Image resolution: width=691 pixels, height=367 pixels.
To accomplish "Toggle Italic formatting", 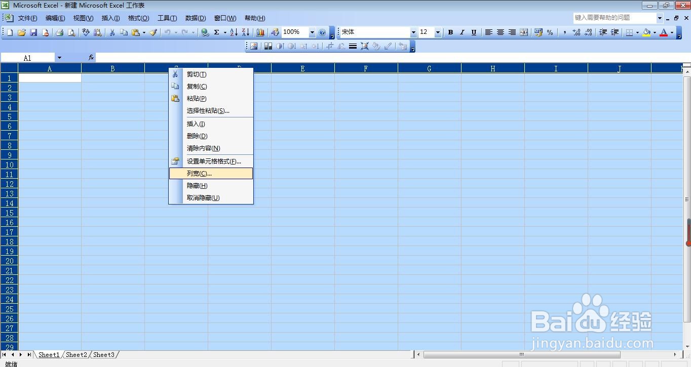I will pos(462,32).
